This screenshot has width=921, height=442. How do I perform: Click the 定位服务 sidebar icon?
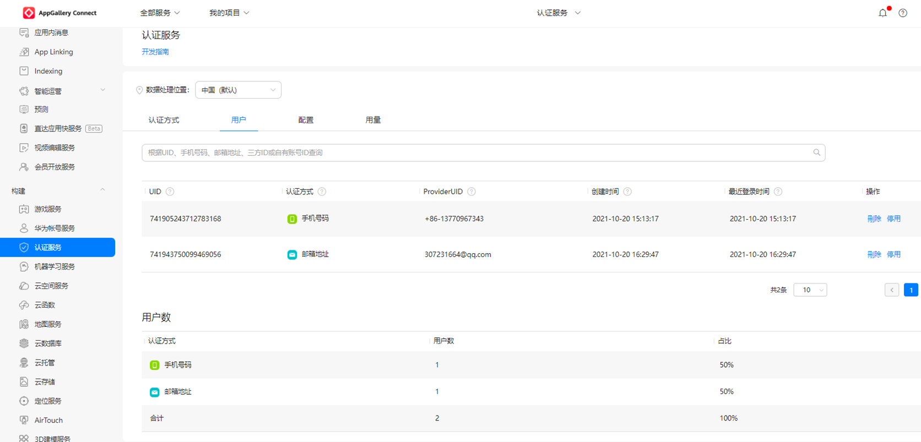(24, 401)
